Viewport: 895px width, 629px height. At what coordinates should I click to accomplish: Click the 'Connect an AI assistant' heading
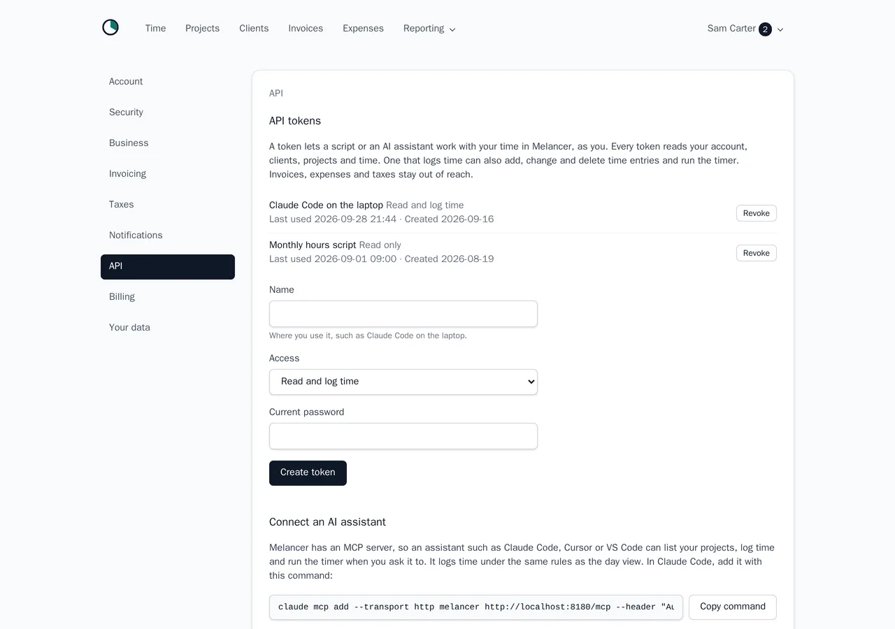coord(327,522)
